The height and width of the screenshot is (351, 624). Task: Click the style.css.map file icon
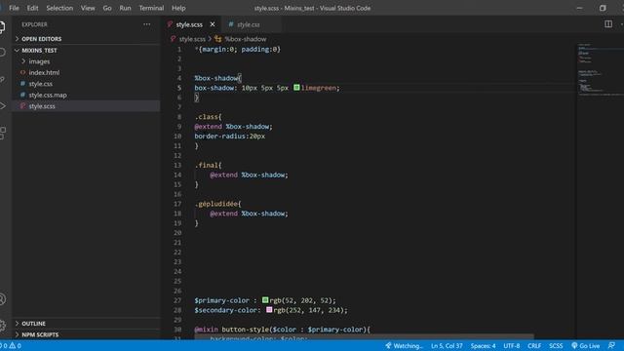[x=22, y=95]
